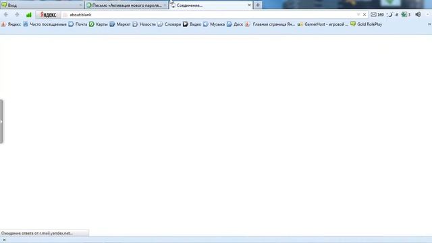Open the weather widget showing -6

pyautogui.click(x=393, y=15)
